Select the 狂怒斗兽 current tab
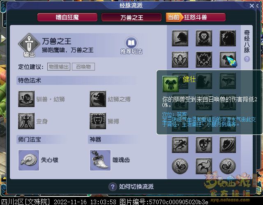Viewport: 263px width, 205px height. [196, 17]
